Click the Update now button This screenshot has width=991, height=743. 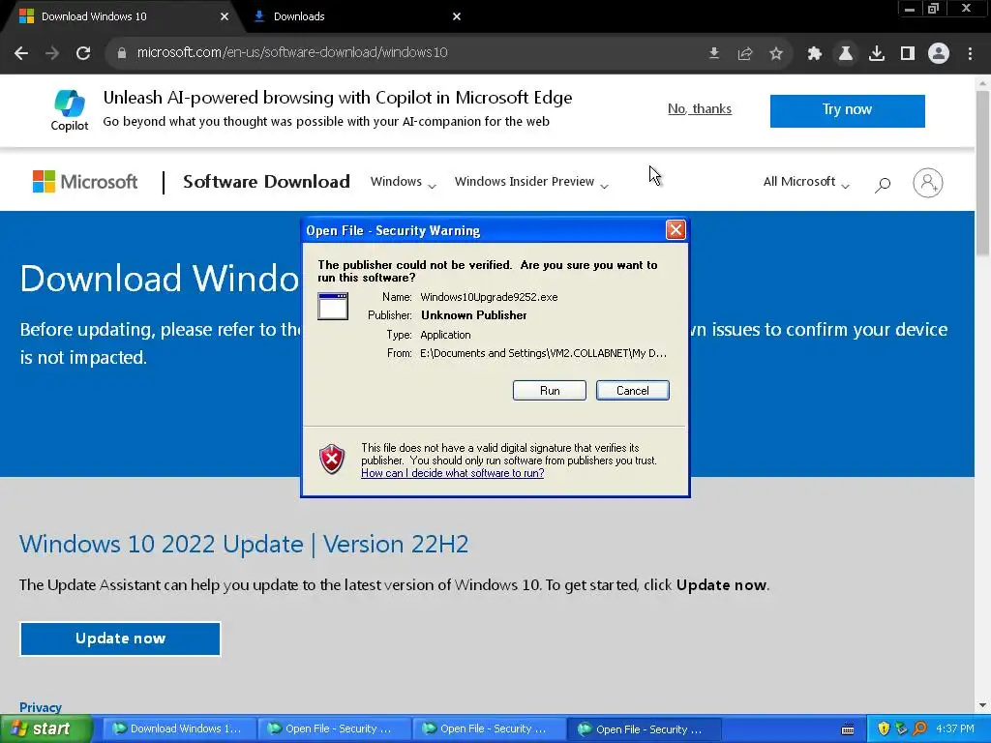pos(120,639)
